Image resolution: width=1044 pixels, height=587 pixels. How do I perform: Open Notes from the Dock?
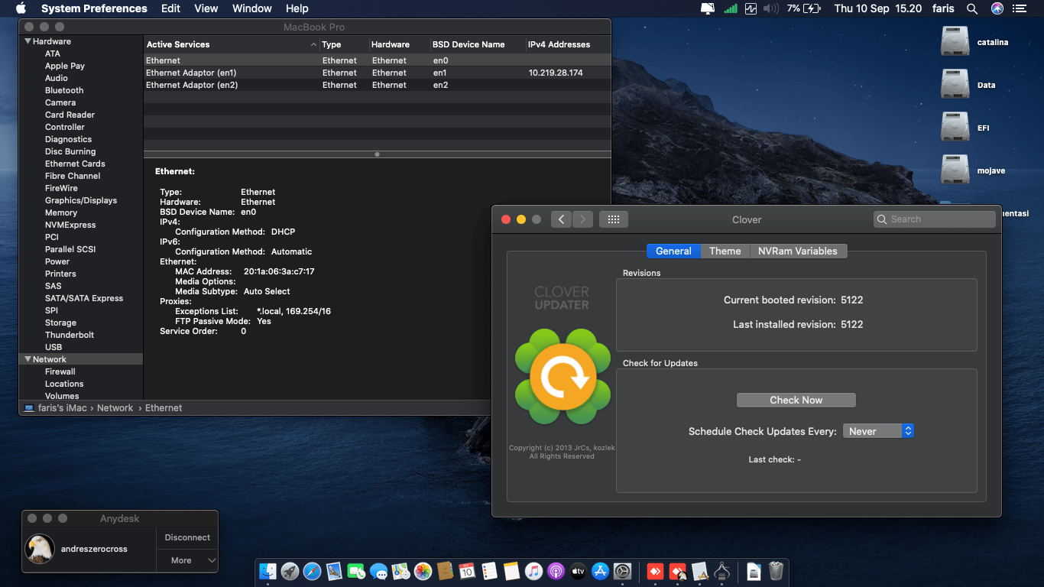(511, 571)
